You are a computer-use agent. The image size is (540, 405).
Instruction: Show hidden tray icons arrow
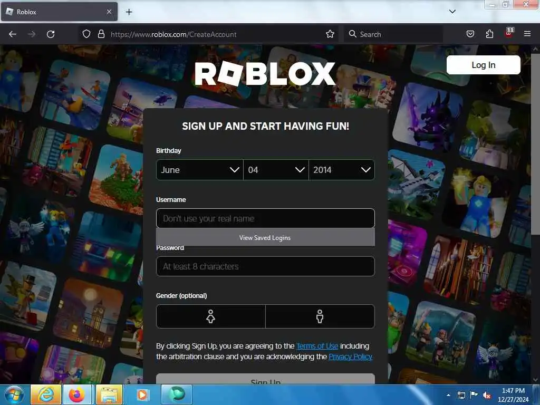click(448, 395)
